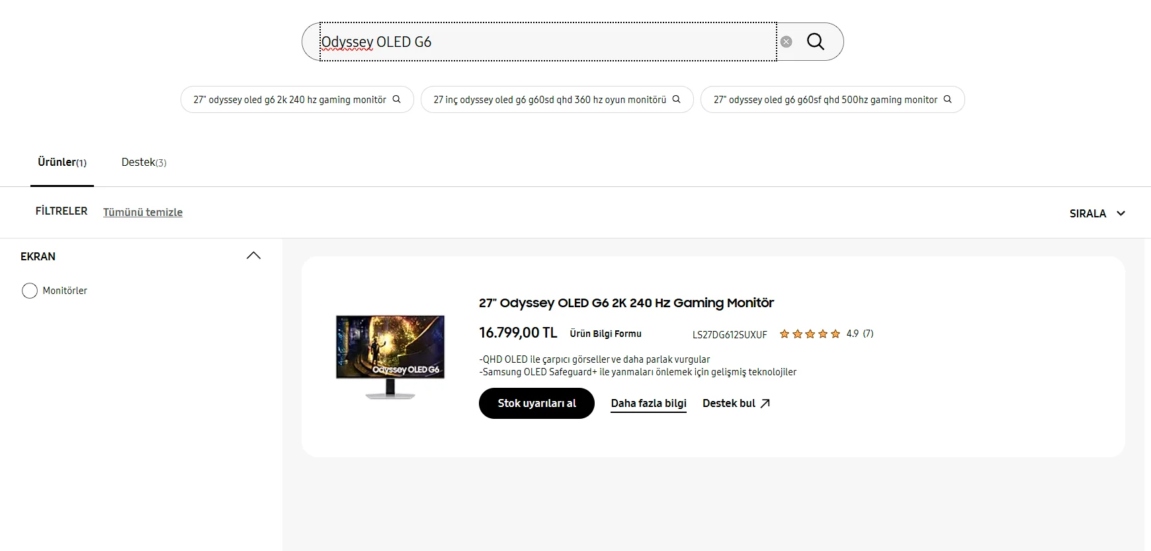Focus the Odyssey OLED G6 search input

548,42
